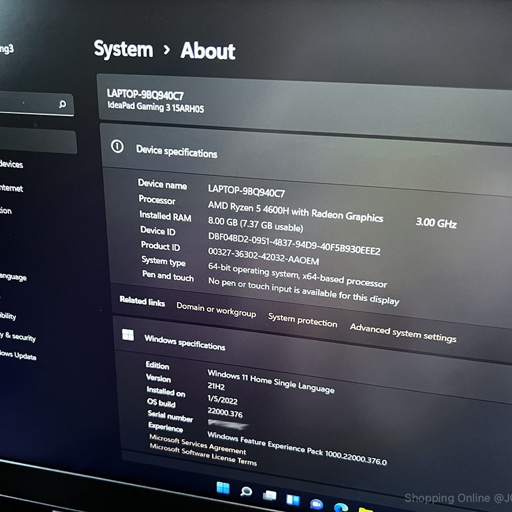Open Advanced system settings link

(x=403, y=333)
